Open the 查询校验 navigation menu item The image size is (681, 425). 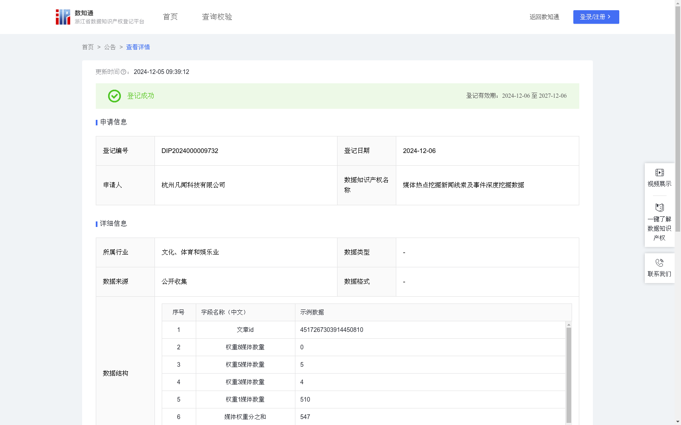click(x=217, y=17)
